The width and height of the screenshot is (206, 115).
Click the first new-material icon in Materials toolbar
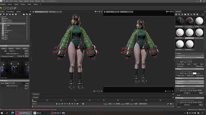pos(176,14)
